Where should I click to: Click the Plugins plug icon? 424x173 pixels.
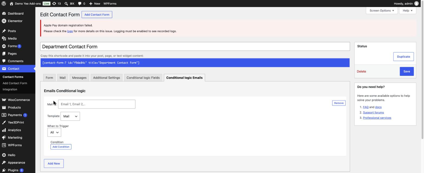4,170
